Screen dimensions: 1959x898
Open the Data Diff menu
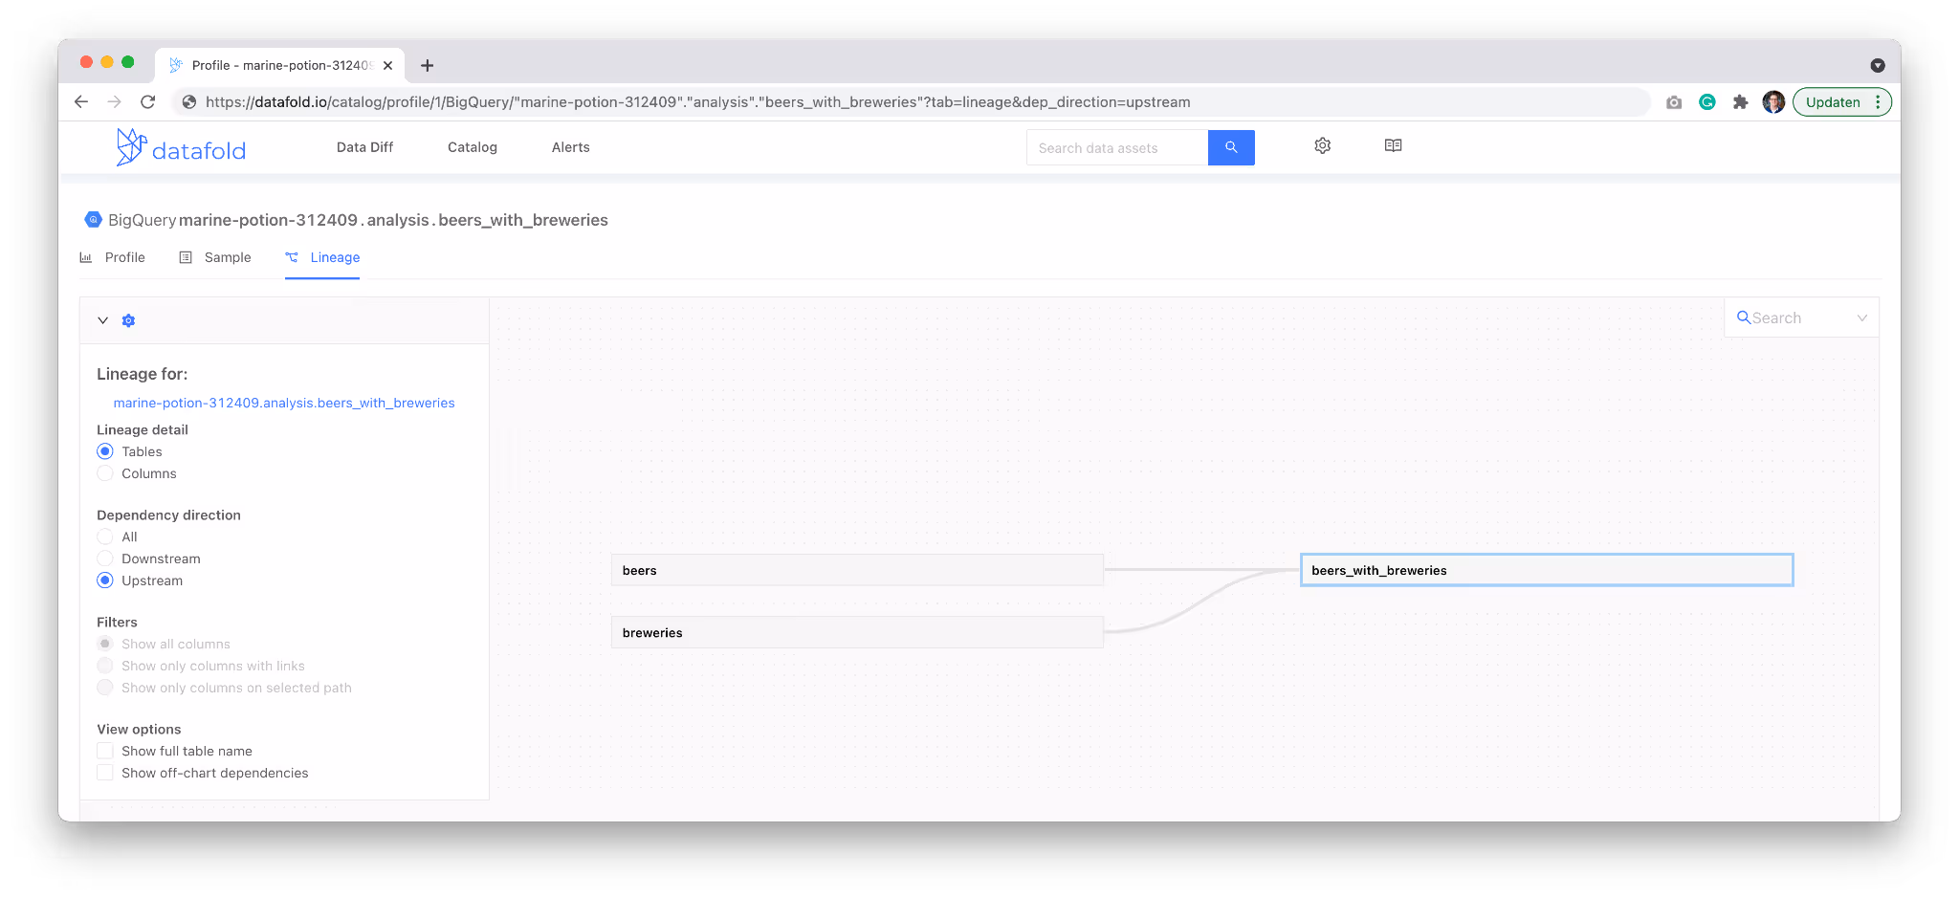click(x=364, y=147)
